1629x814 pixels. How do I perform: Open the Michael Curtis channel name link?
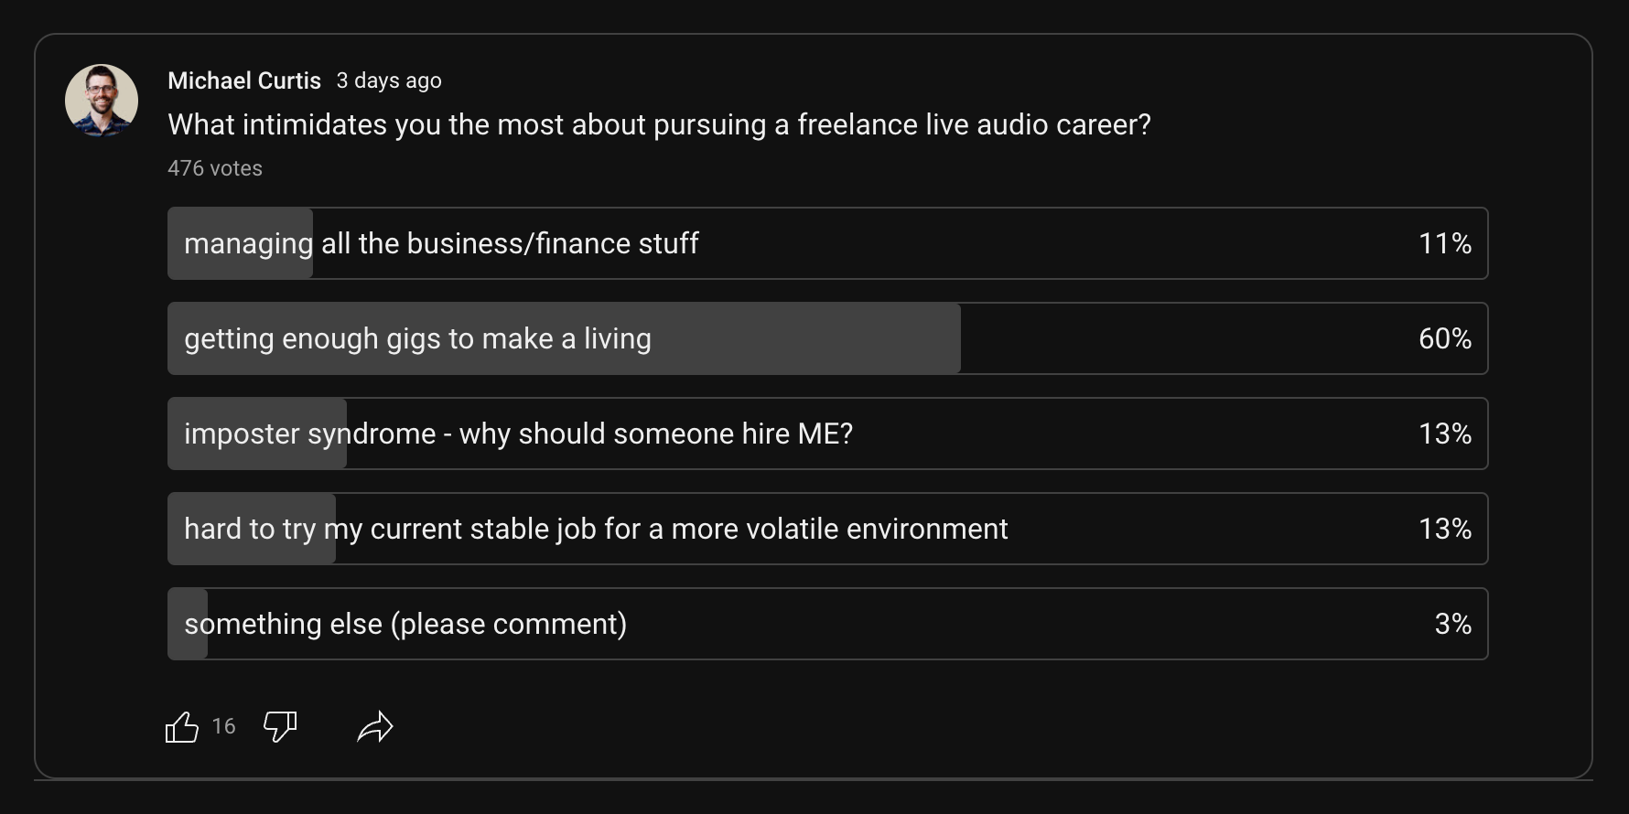coord(244,80)
